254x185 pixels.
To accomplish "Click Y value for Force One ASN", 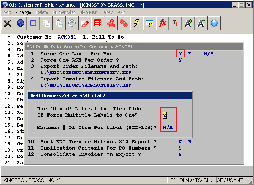I will tap(180, 60).
